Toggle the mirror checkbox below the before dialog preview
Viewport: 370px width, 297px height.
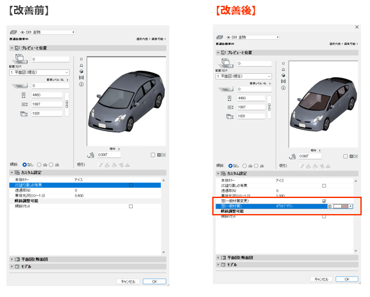(x=153, y=155)
